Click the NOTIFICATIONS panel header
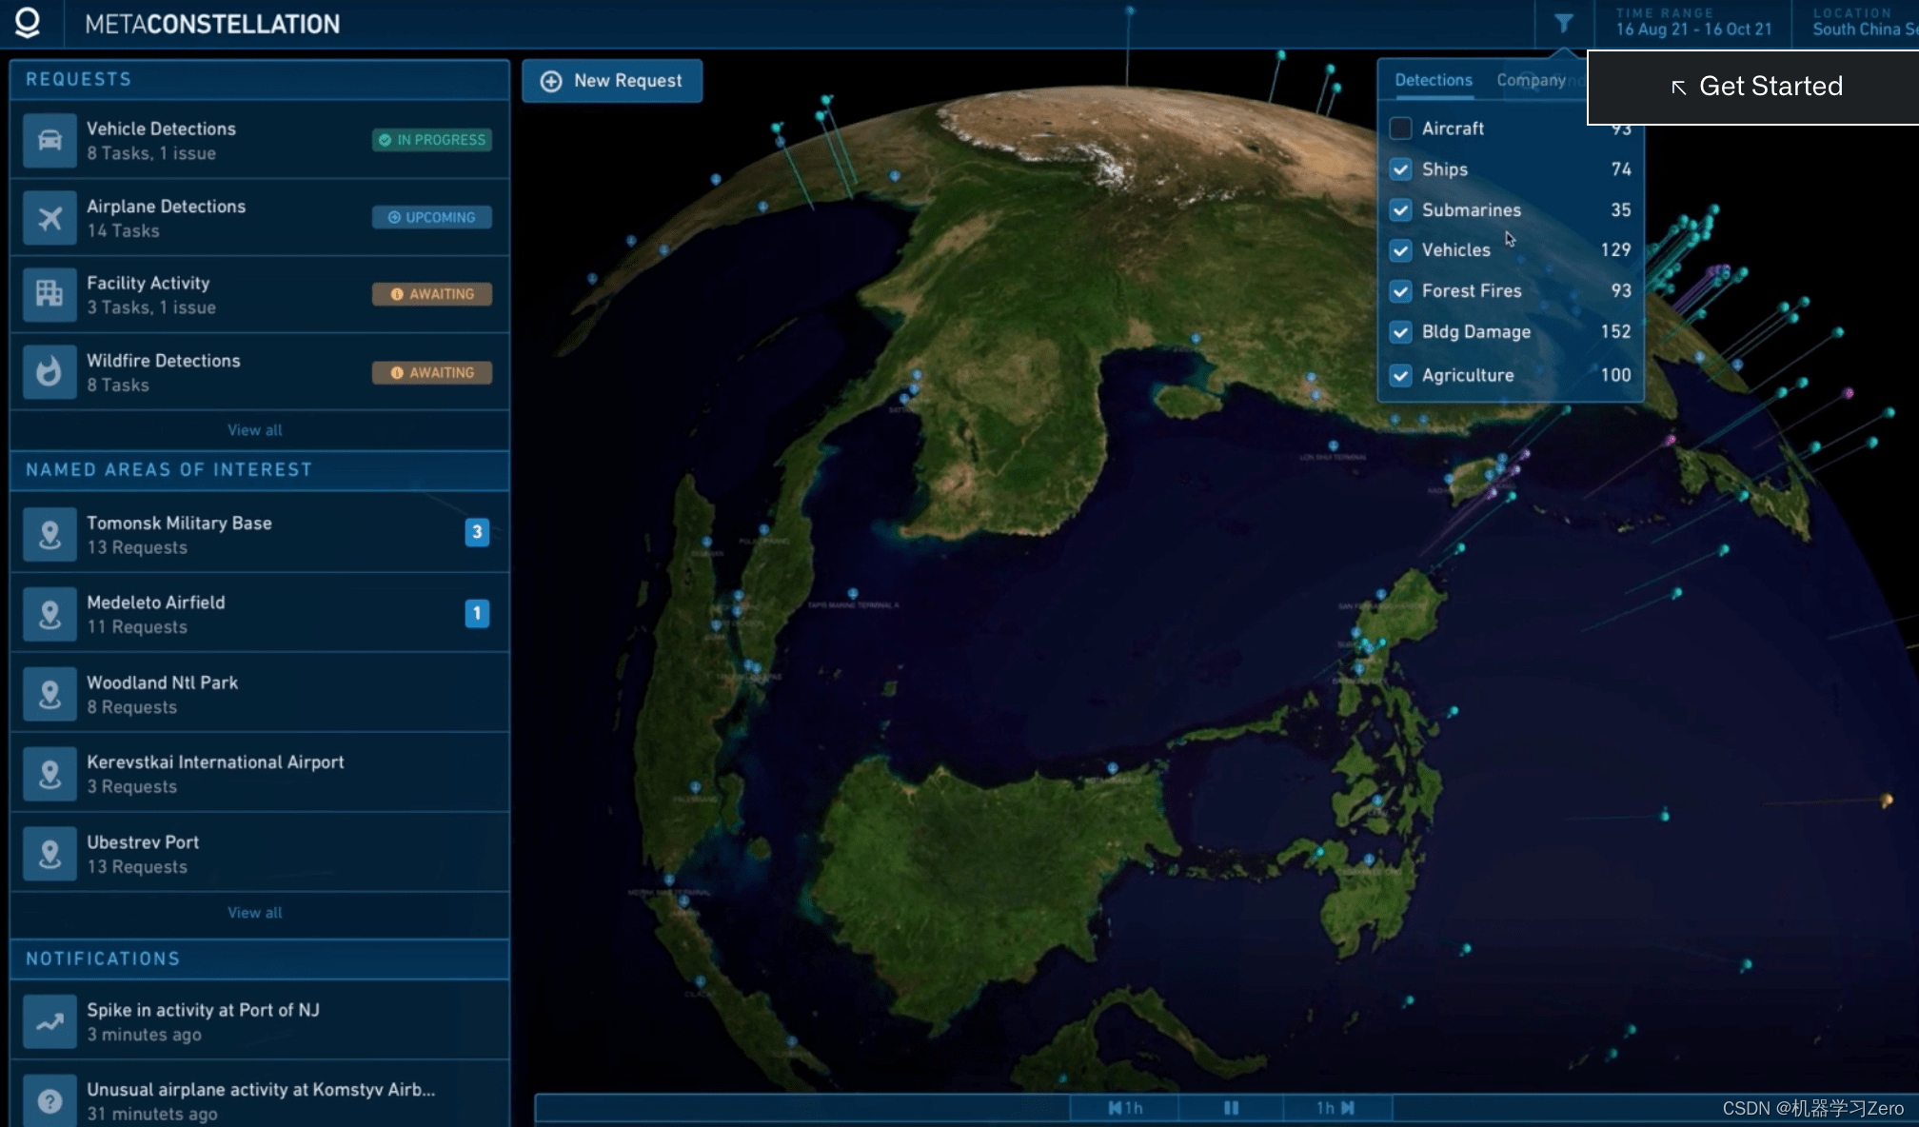1919x1127 pixels. (260, 959)
